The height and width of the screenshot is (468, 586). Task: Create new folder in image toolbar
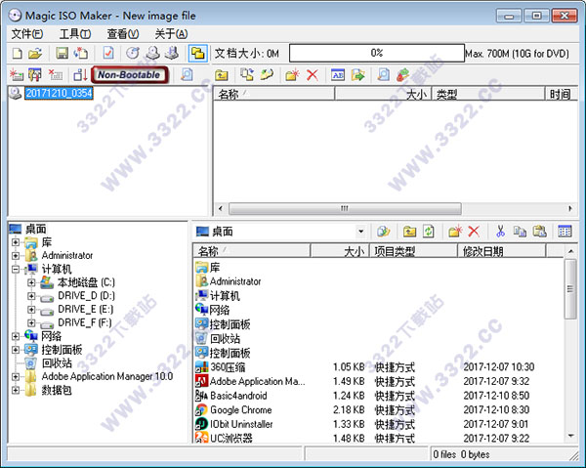tap(293, 75)
